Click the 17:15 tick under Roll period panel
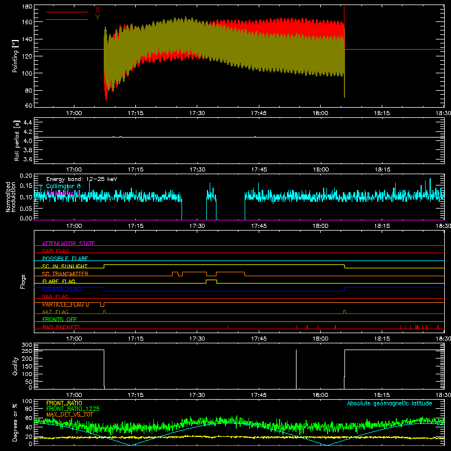 coord(135,170)
